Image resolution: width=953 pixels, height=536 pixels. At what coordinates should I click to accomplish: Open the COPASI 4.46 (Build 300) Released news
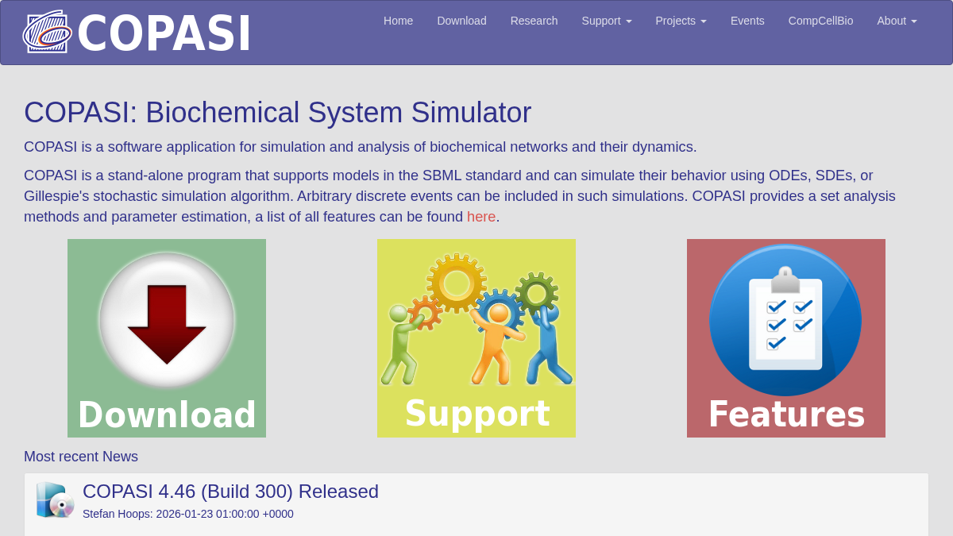point(230,492)
